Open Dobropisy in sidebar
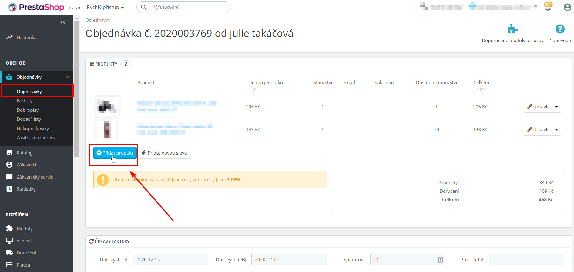This screenshot has height=272, width=574. (28, 110)
